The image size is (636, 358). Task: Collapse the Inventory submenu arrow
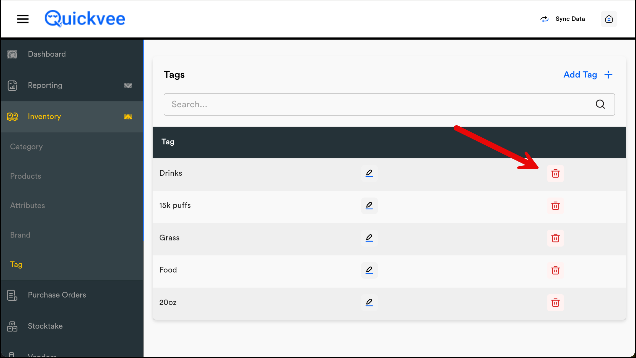pyautogui.click(x=128, y=117)
